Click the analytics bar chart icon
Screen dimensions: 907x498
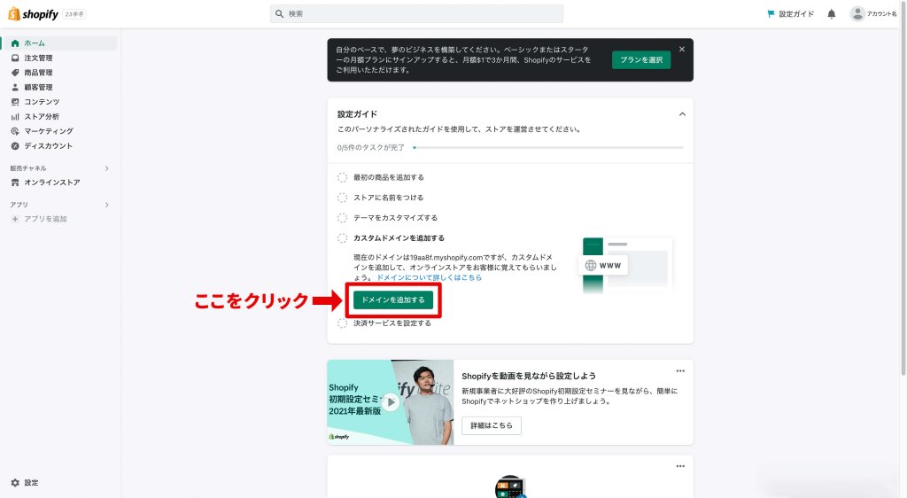(15, 116)
